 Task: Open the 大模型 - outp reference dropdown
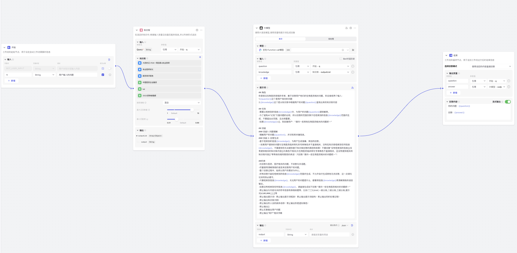point(497,87)
